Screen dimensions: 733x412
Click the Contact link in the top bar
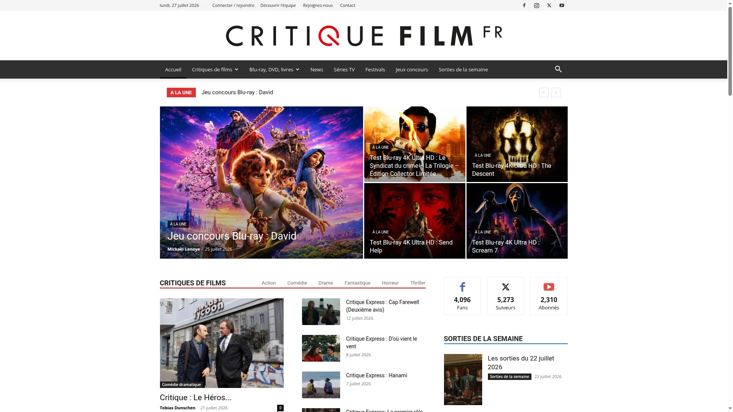point(347,5)
